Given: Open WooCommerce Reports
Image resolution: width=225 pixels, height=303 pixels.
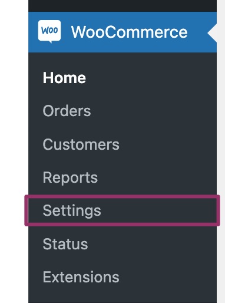Looking at the screenshot, I should tap(70, 177).
